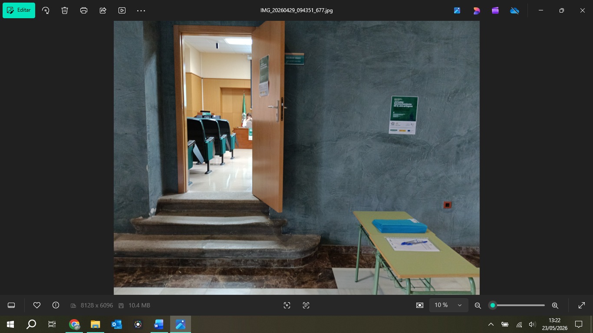Extract text with the text scan icon

[306, 305]
